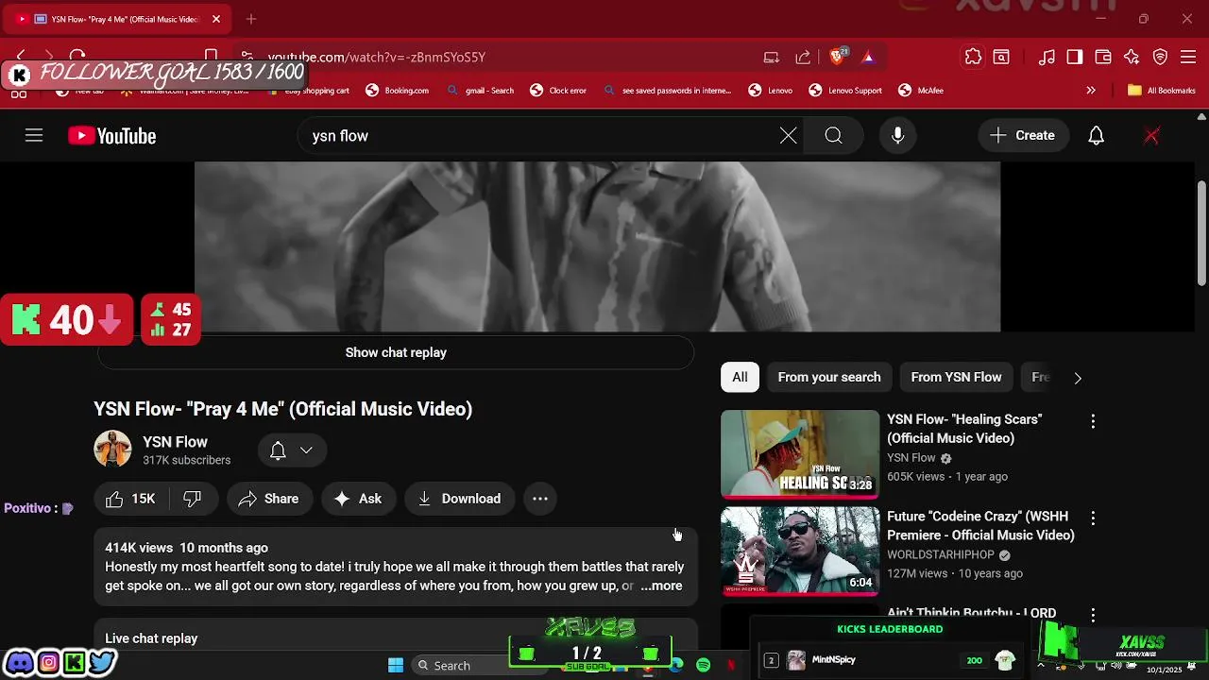This screenshot has width=1209, height=680.
Task: Open Booking.com bookmark
Action: (x=398, y=91)
